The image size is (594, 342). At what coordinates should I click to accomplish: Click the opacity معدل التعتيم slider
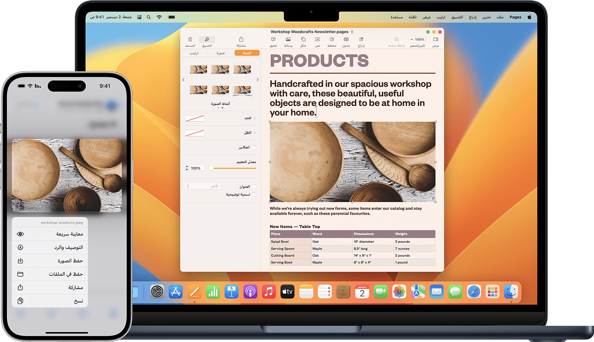tap(233, 168)
